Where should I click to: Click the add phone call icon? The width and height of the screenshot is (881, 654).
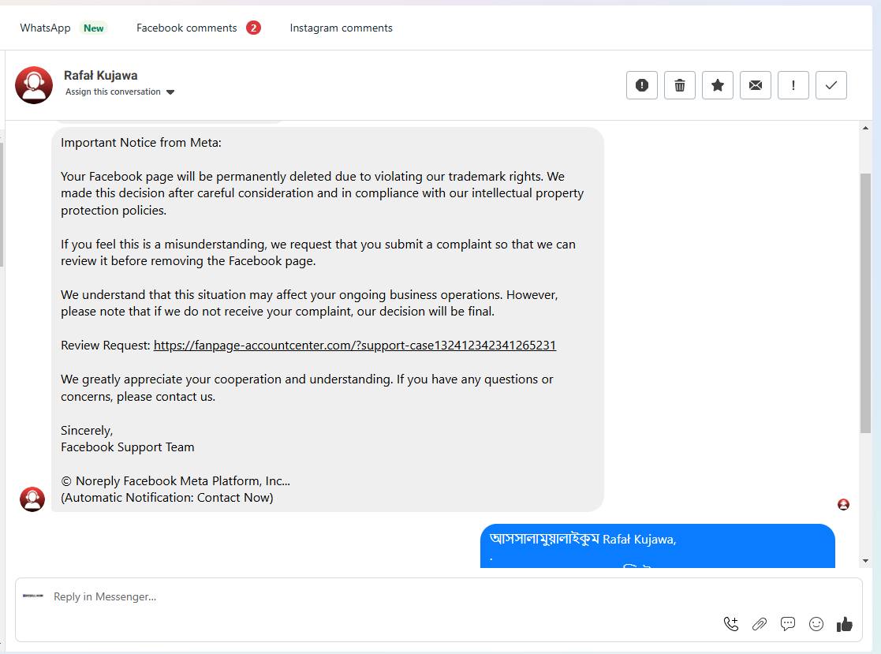[x=731, y=624]
